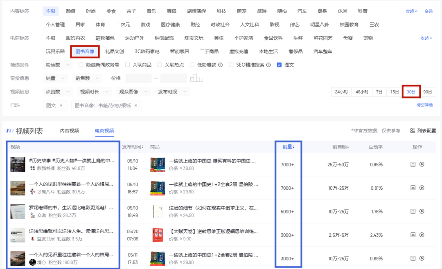The width and height of the screenshot is (442, 269).
Task: Open 视频时长 dropdown
Action: click(x=94, y=92)
